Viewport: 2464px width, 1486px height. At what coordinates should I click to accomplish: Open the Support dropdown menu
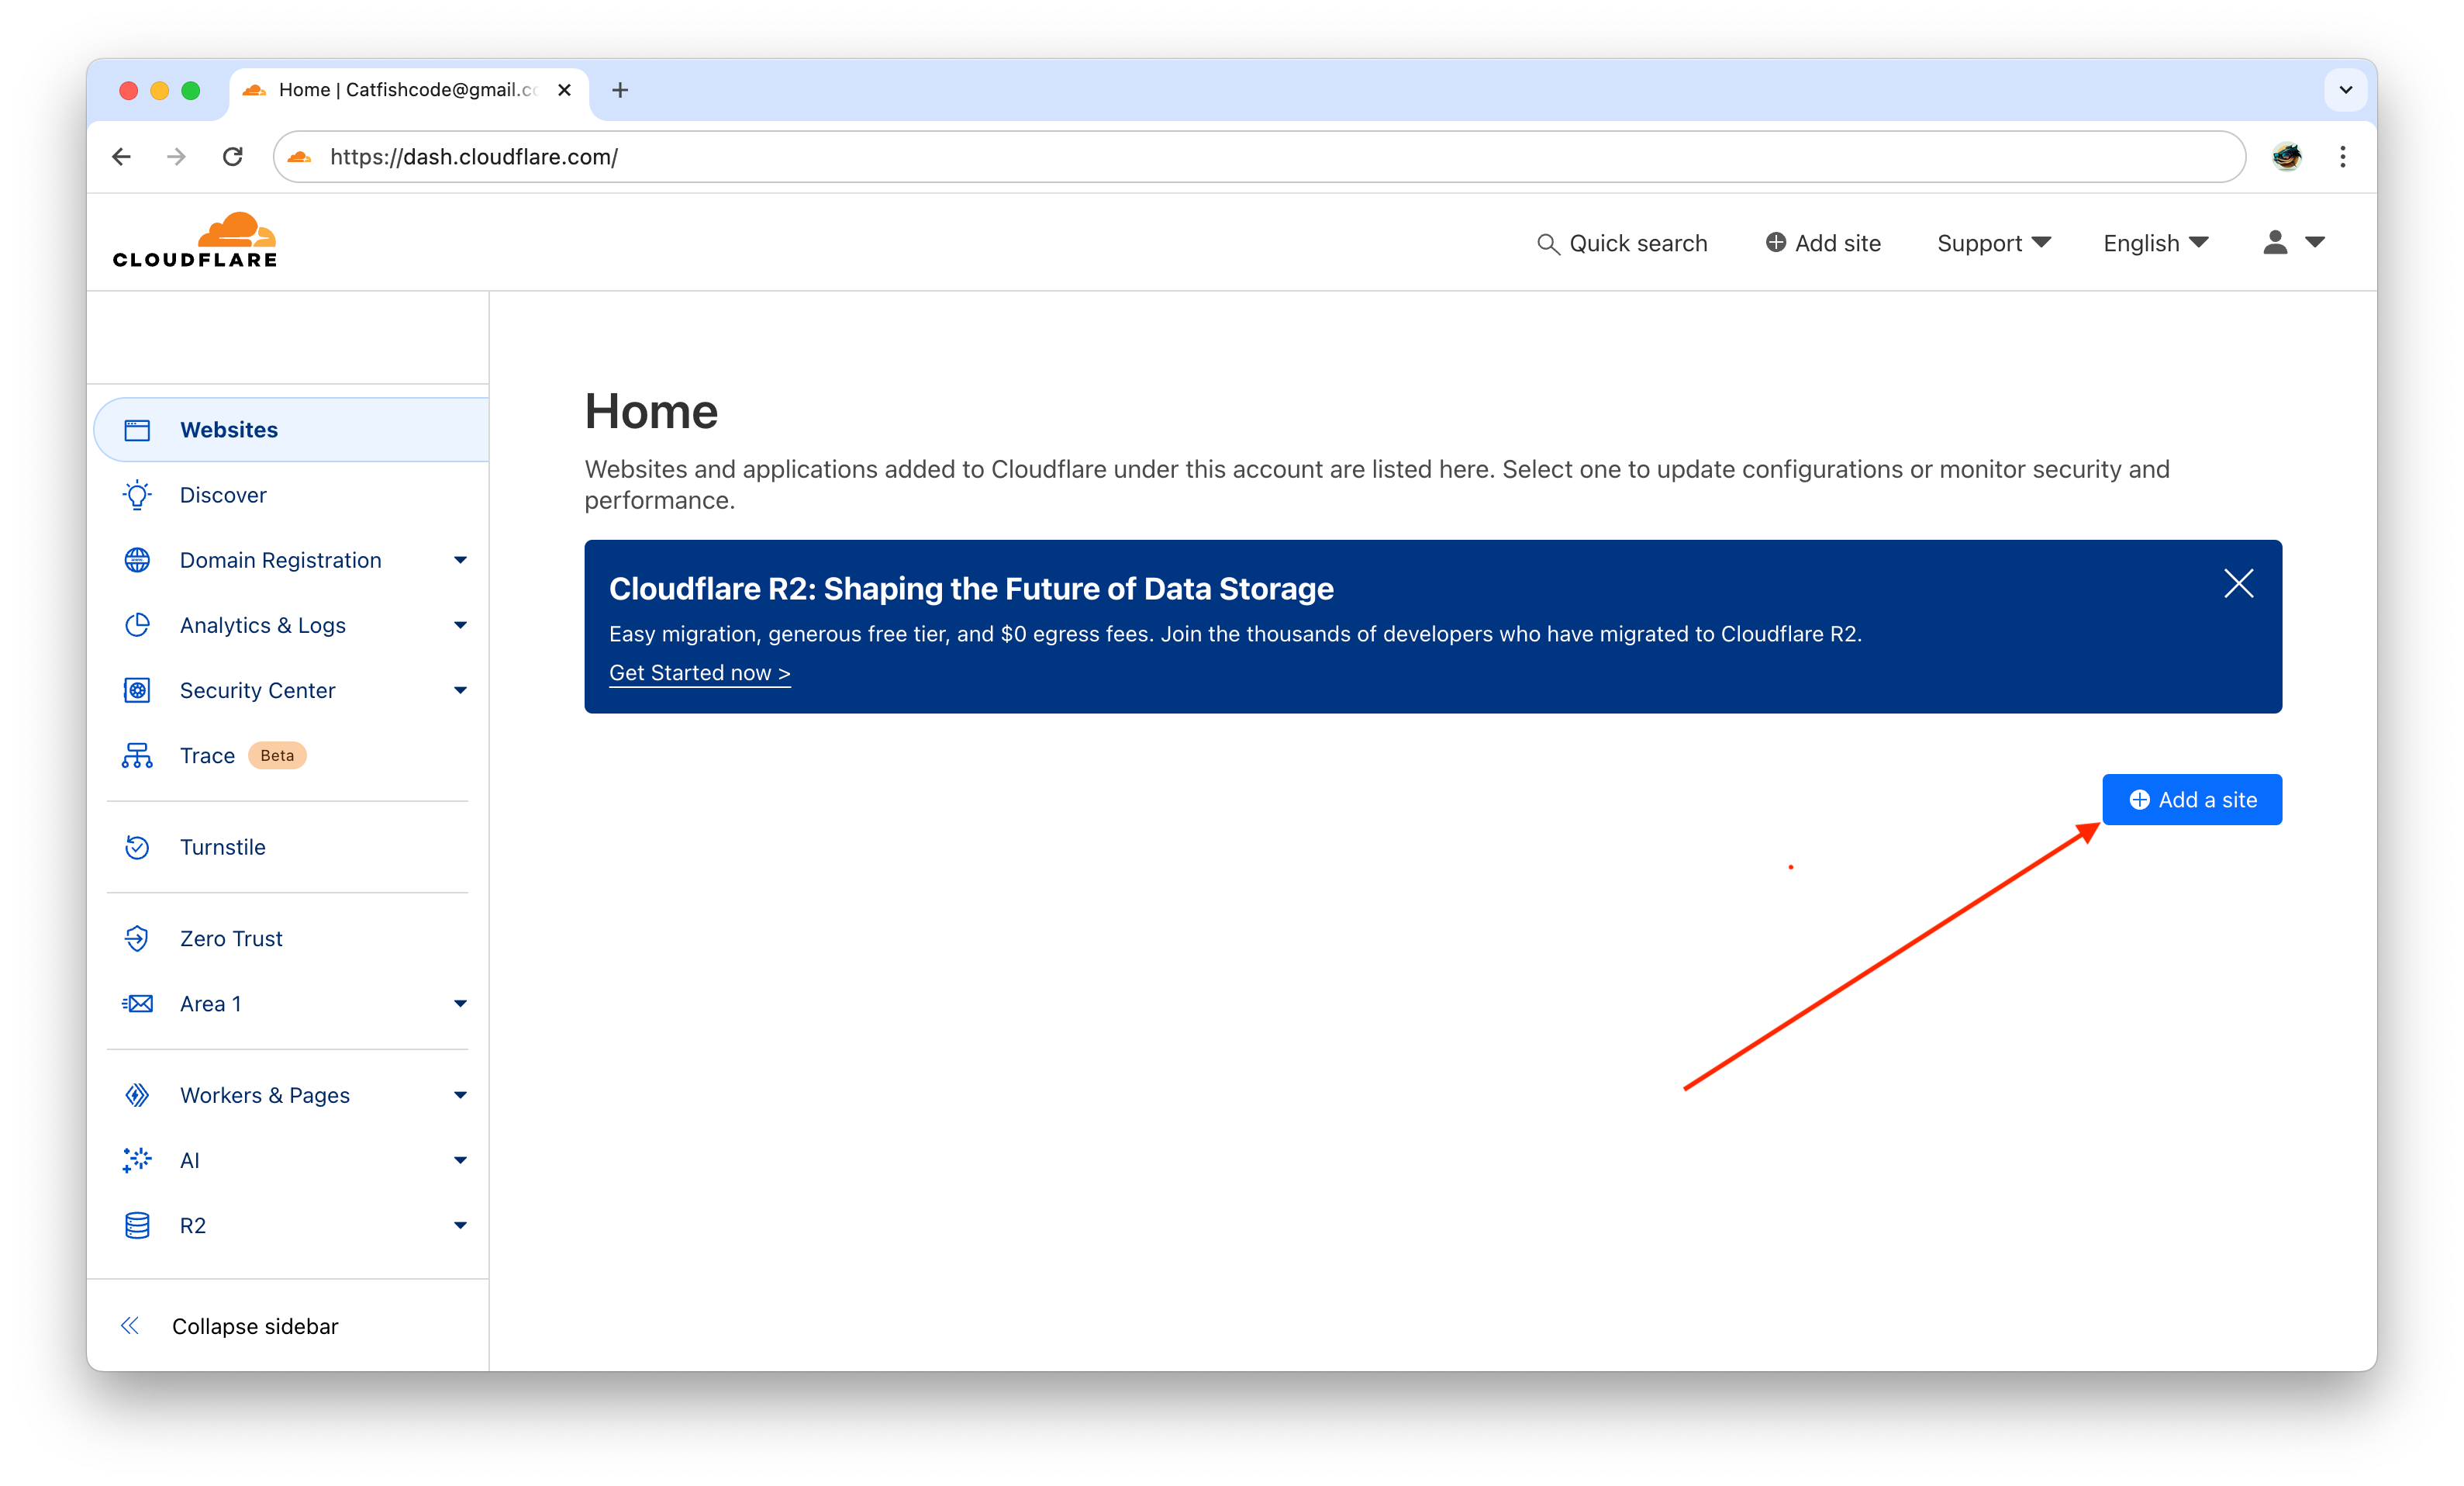click(x=1993, y=243)
